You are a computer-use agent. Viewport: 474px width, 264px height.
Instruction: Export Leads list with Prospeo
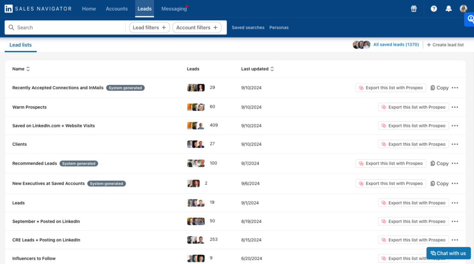413,203
